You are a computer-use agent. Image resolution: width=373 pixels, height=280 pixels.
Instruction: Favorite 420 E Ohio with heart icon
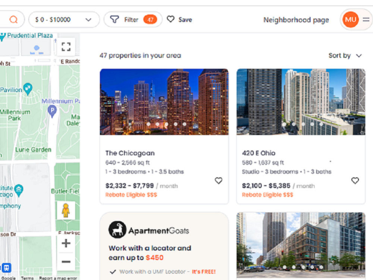tap(355, 181)
